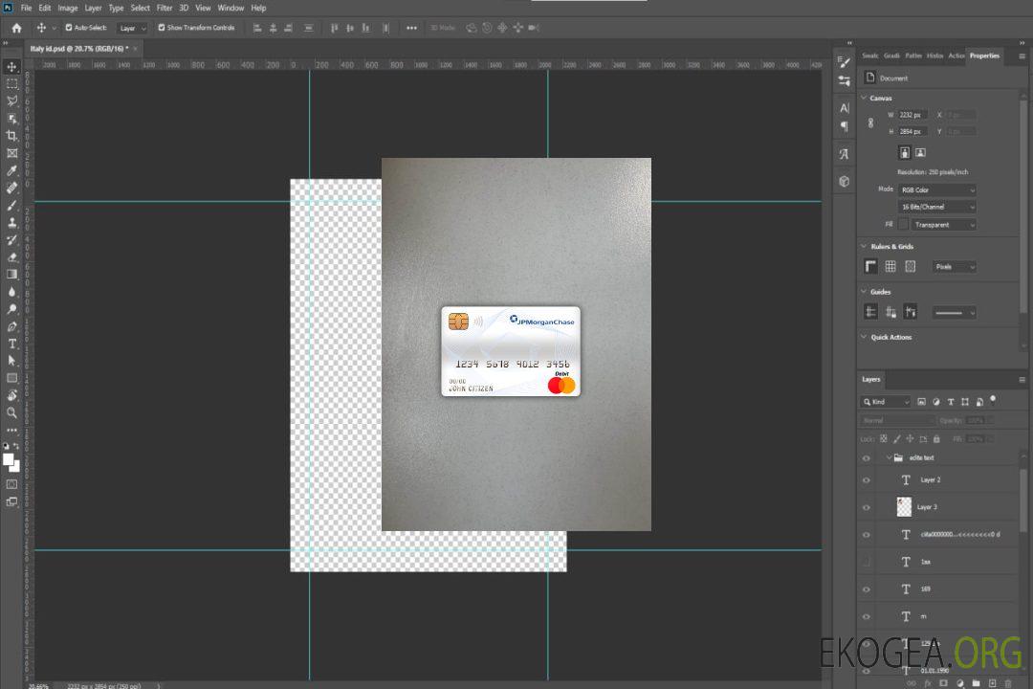Open the Character panel icon
The image size is (1033, 689).
point(844,108)
